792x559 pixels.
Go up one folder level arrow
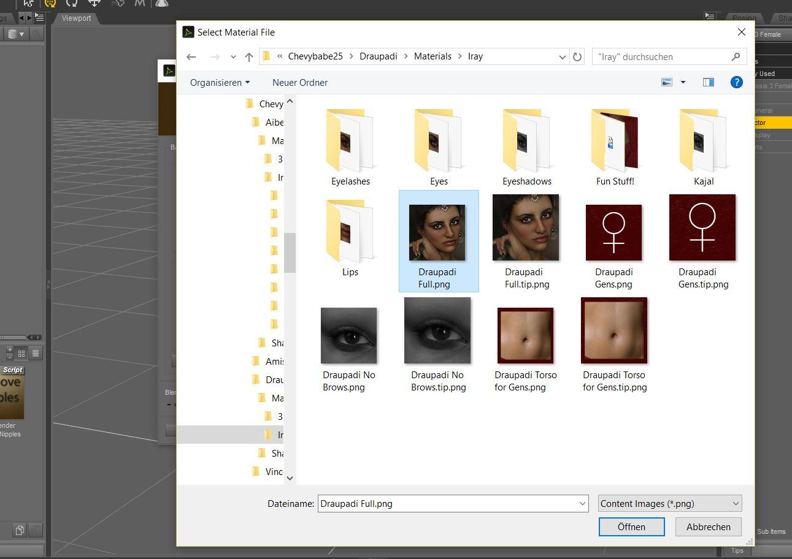click(248, 57)
